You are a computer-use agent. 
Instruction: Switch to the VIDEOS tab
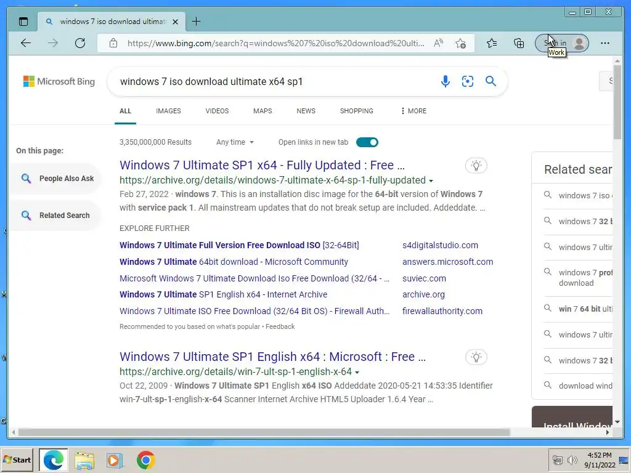(x=217, y=111)
